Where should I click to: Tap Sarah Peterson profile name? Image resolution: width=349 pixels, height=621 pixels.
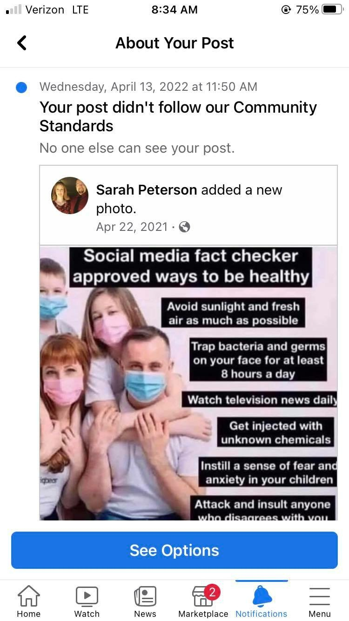(x=147, y=190)
